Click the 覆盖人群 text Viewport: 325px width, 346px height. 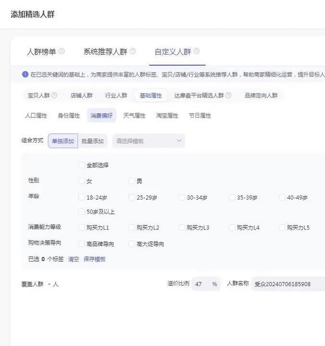tap(32, 284)
